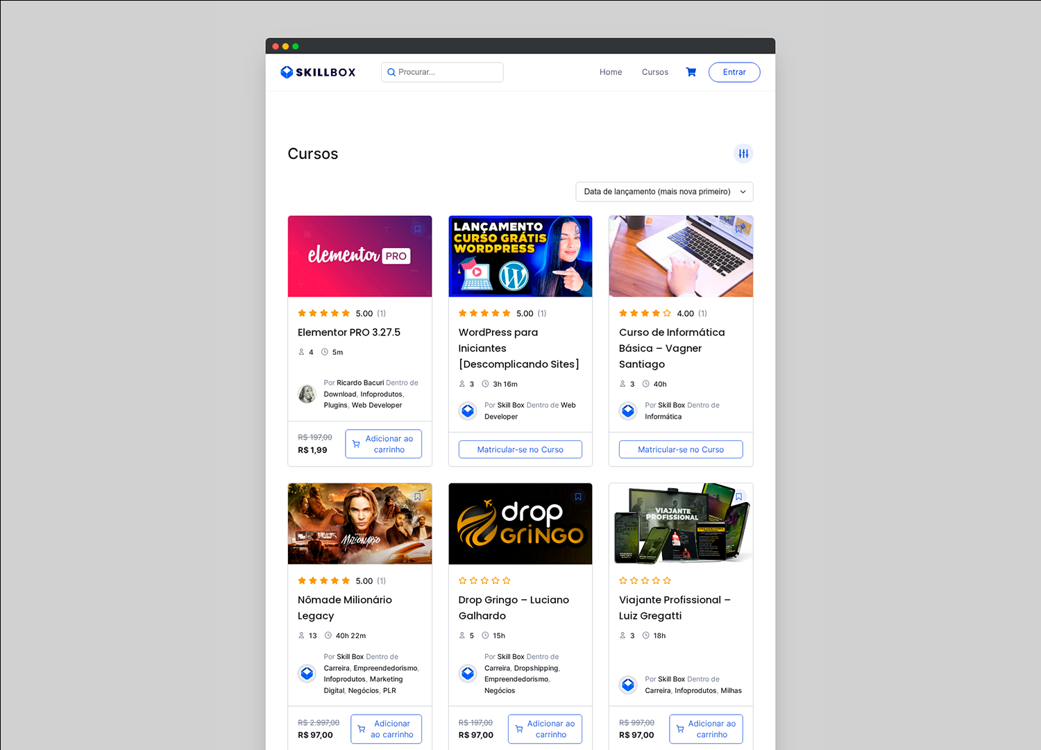Bookmark the Curso de Informática Básica card
This screenshot has height=750, width=1041.
(x=739, y=229)
